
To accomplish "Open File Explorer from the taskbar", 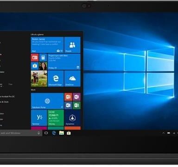I will 61,133.
